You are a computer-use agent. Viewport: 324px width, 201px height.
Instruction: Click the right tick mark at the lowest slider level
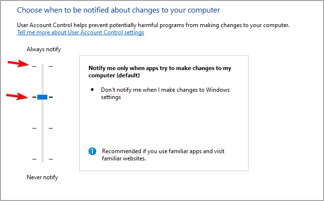click(51, 159)
